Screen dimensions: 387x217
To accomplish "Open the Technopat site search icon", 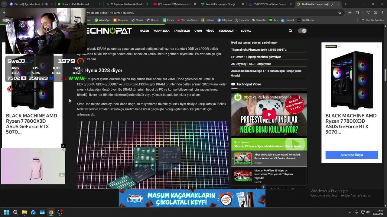I will point(291,31).
